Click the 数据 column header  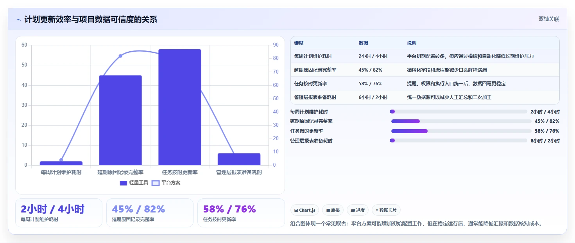click(363, 43)
